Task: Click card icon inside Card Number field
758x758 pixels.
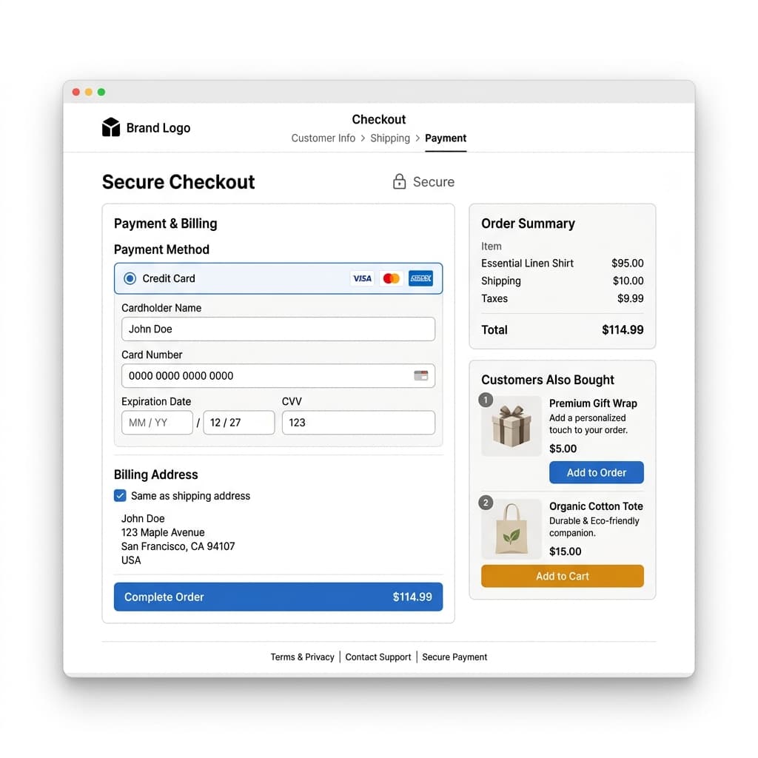Action: [421, 375]
